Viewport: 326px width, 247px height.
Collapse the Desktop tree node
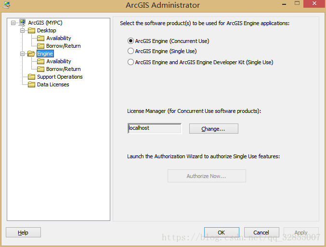[22, 30]
